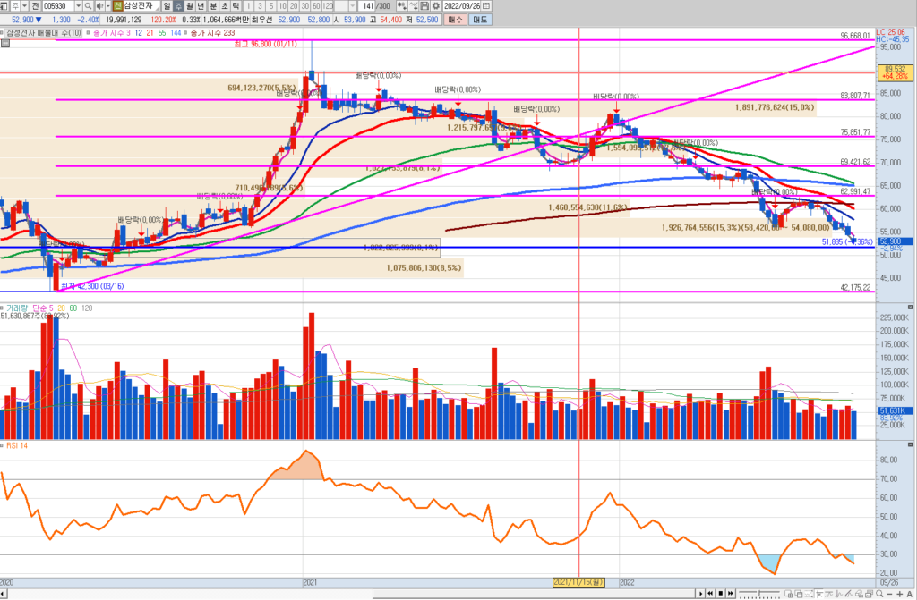Click the 매도 (sell) button

point(480,18)
